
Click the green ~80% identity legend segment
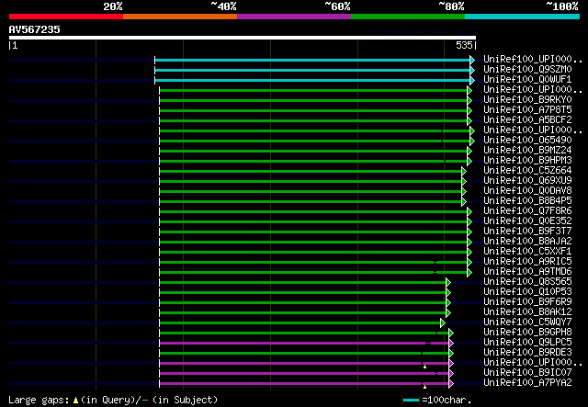coord(408,17)
